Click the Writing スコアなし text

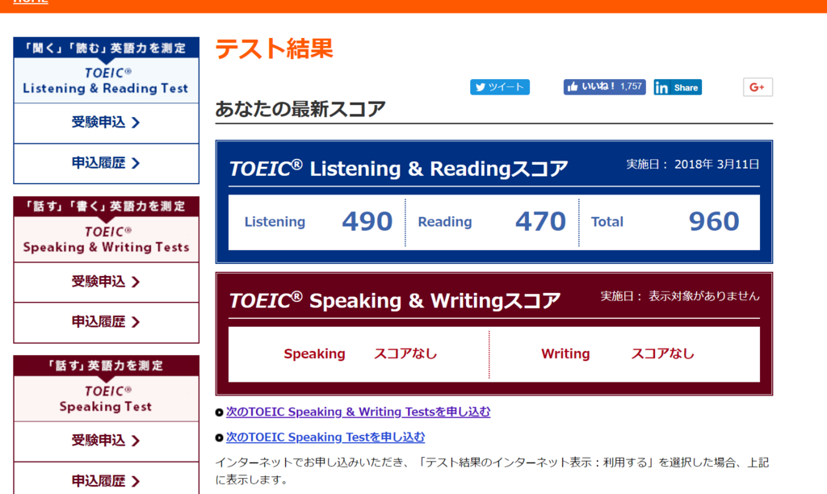[663, 354]
